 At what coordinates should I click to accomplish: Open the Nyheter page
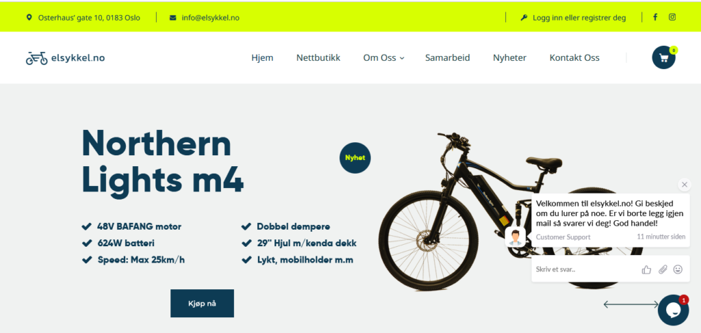pos(509,58)
